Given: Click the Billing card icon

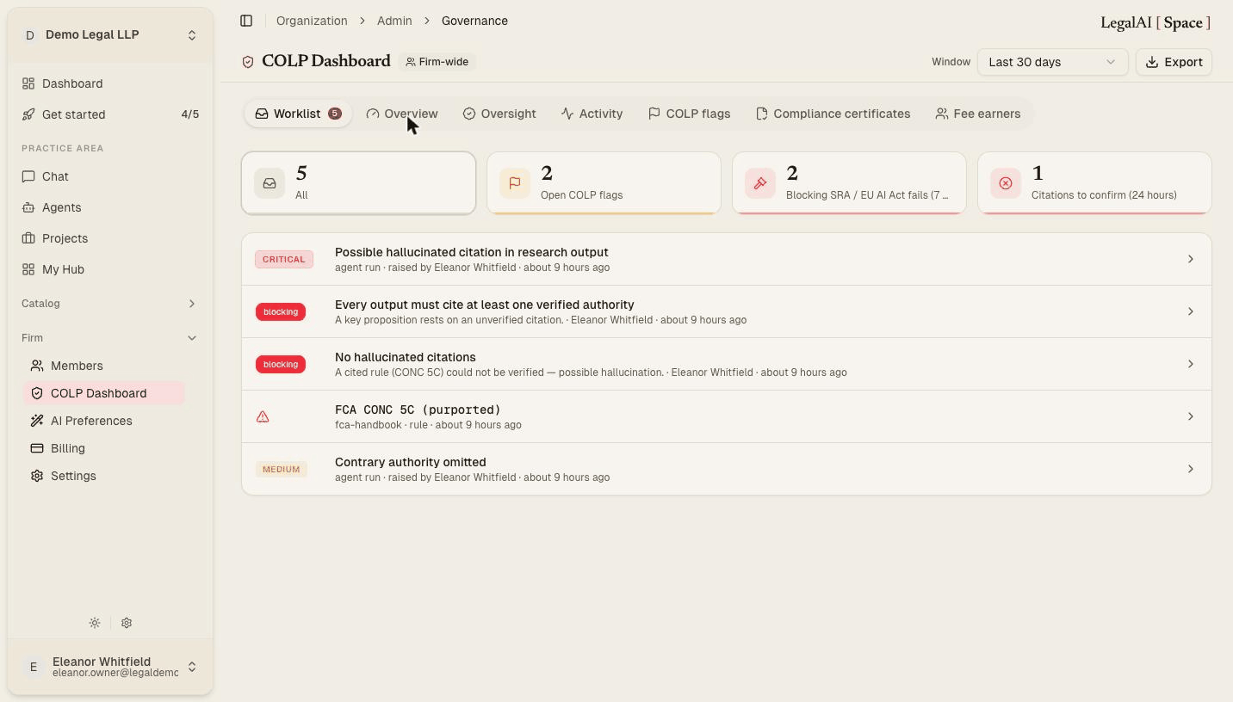Looking at the screenshot, I should (37, 448).
